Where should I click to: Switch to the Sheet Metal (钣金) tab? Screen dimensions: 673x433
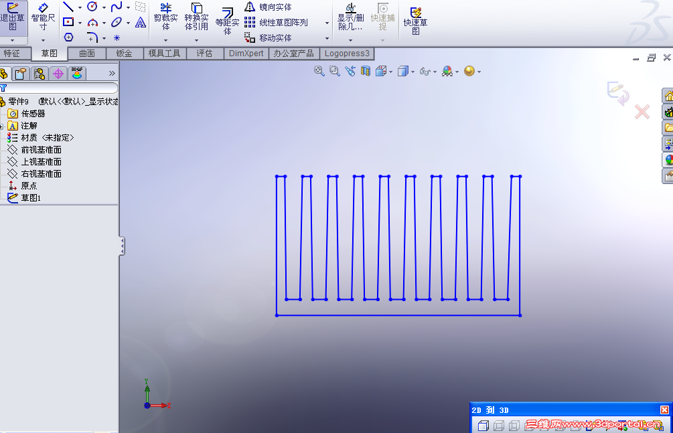click(125, 54)
